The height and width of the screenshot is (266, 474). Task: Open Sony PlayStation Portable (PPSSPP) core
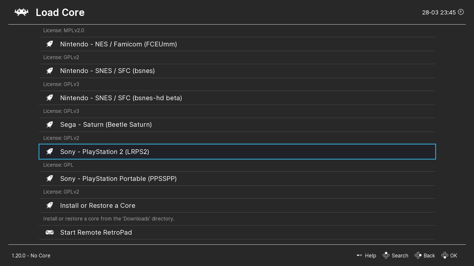(x=118, y=179)
